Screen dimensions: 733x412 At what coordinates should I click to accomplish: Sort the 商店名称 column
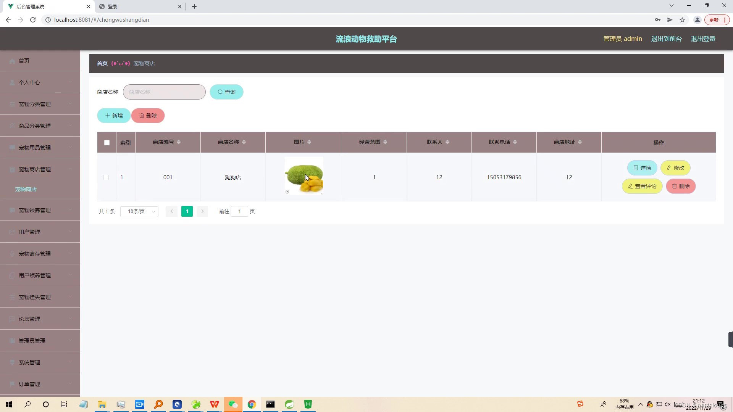click(244, 142)
